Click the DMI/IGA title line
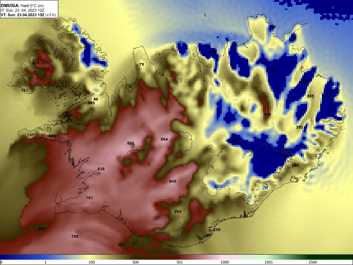The image size is (353, 265). [22, 6]
